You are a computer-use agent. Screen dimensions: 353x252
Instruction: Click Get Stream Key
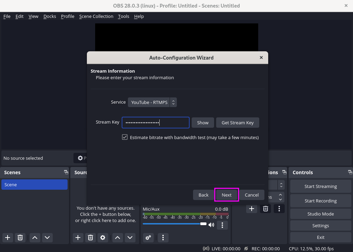point(238,123)
